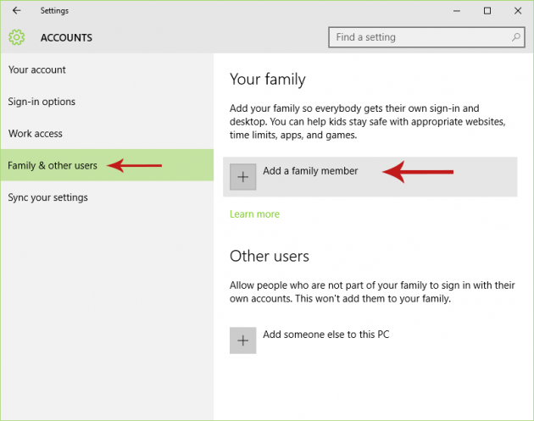Open the Your account section
Image resolution: width=534 pixels, height=421 pixels.
click(x=37, y=69)
